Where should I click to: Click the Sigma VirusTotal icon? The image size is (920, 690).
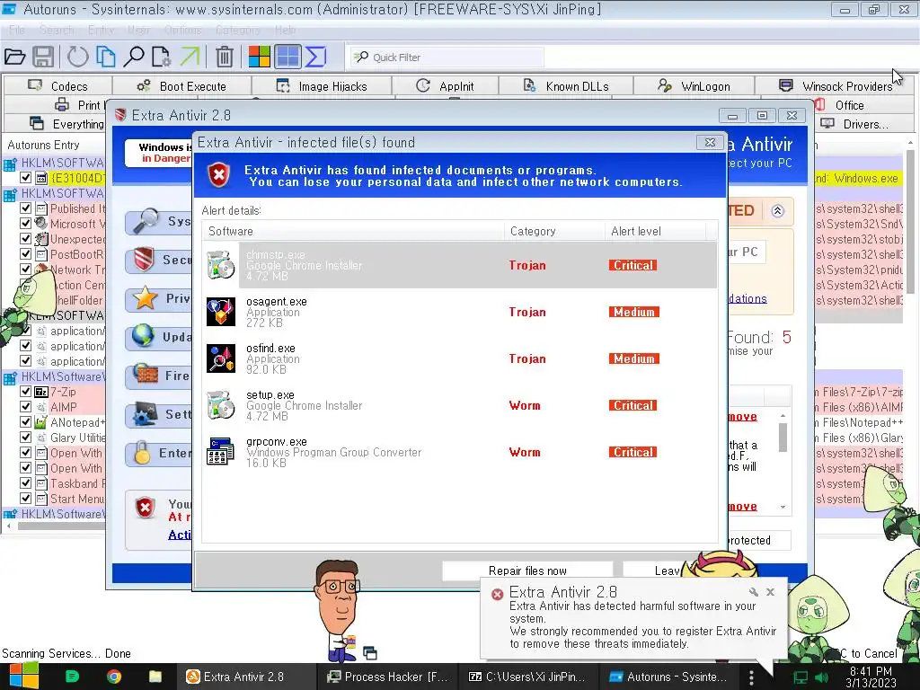315,57
